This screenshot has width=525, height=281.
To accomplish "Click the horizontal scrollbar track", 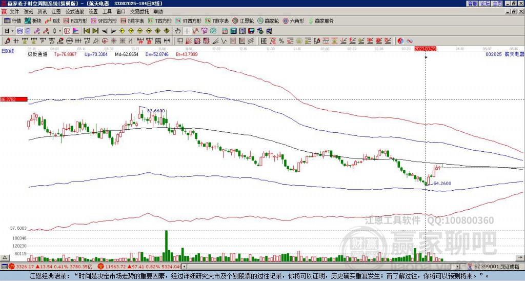I will point(321,267).
